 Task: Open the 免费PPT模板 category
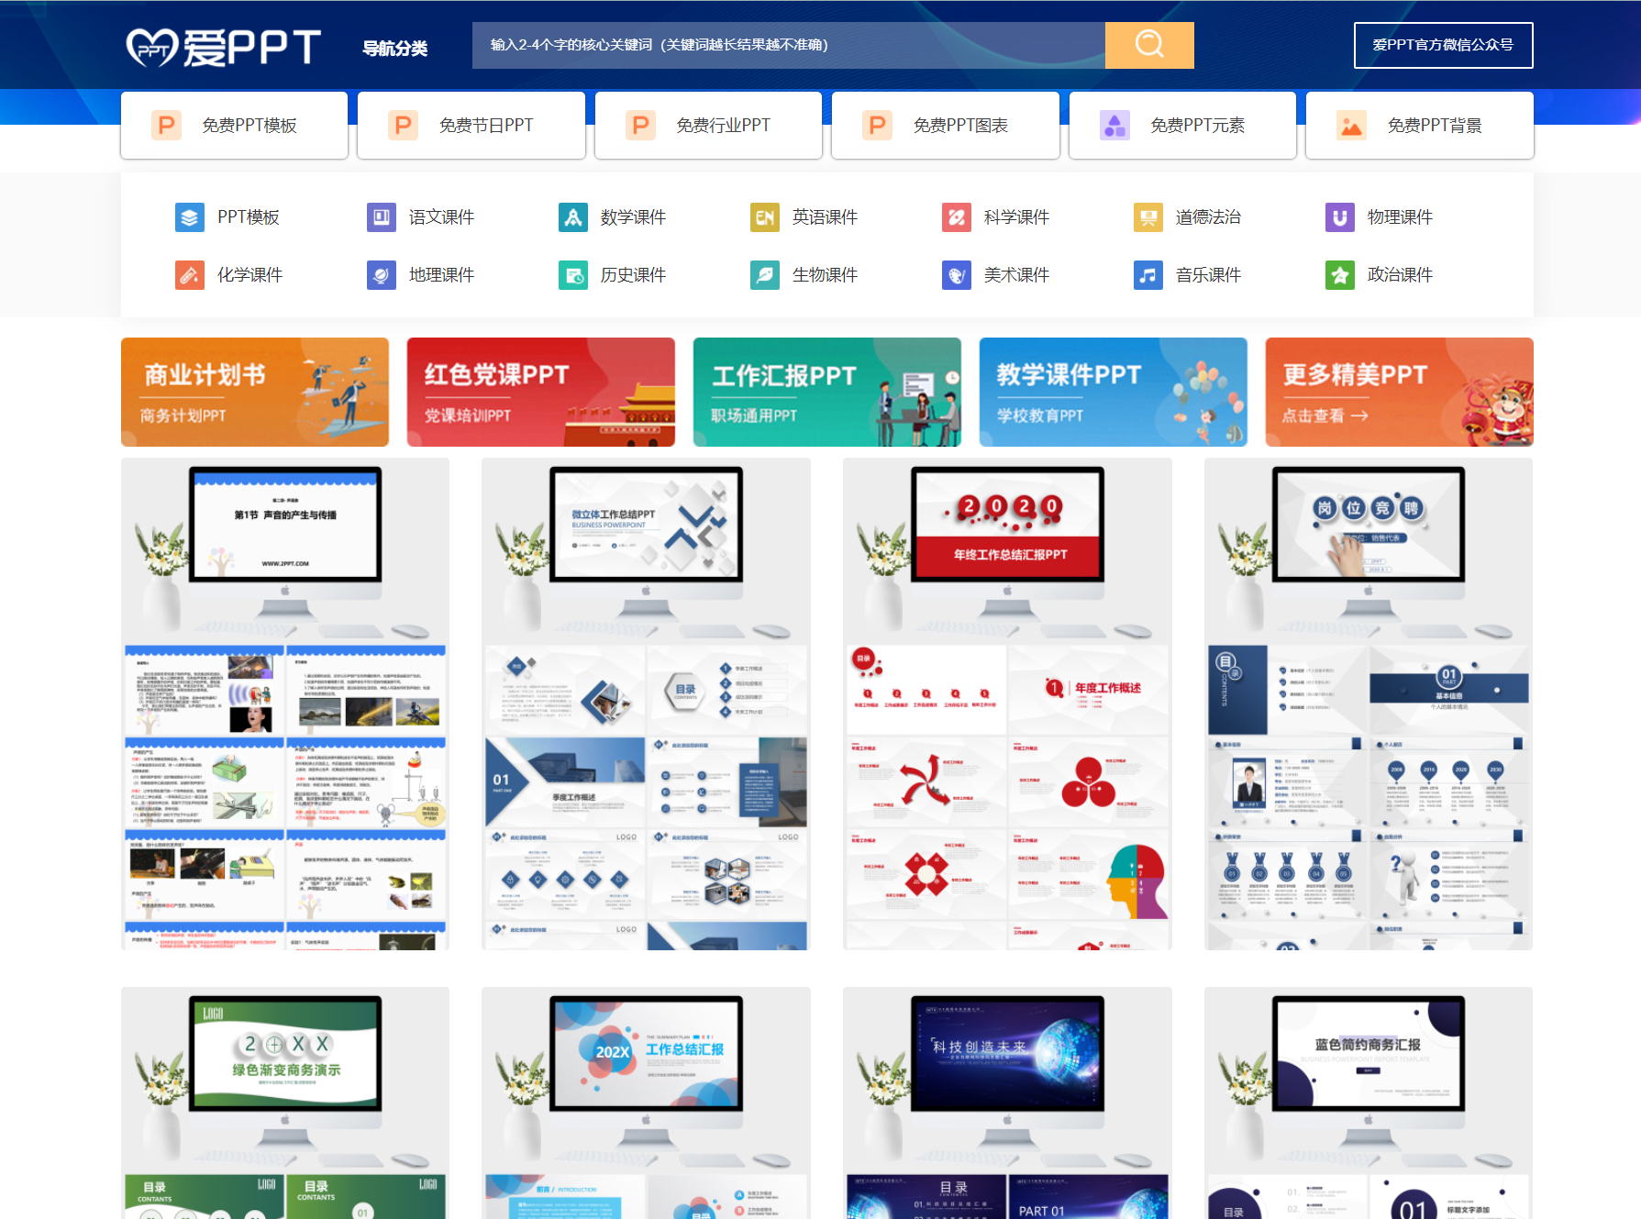[x=233, y=125]
